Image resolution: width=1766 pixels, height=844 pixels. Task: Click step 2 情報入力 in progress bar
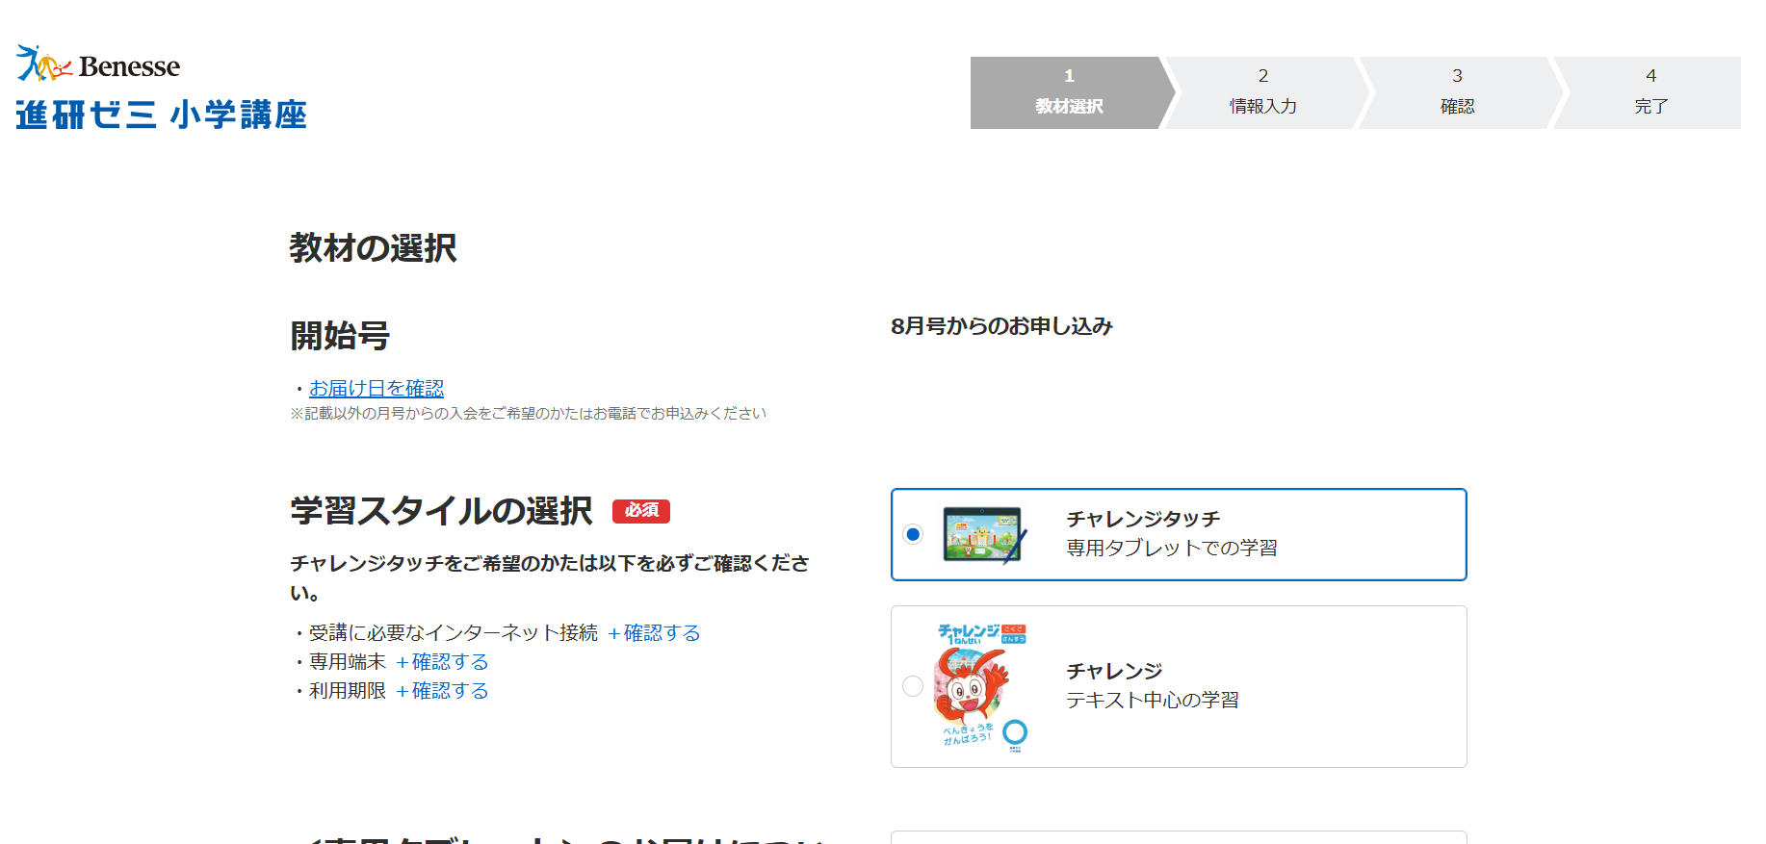(1262, 92)
